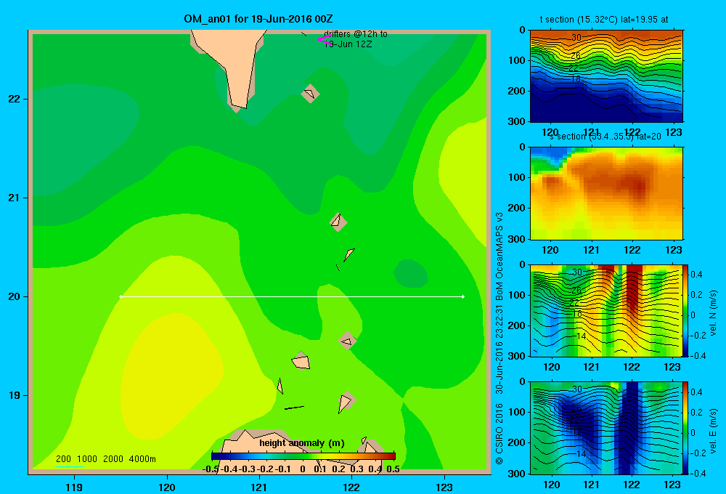Click the yellow high-anomaly eddy near 19.3N 120E
Viewport: 726px width, 494px height.
pos(171,376)
